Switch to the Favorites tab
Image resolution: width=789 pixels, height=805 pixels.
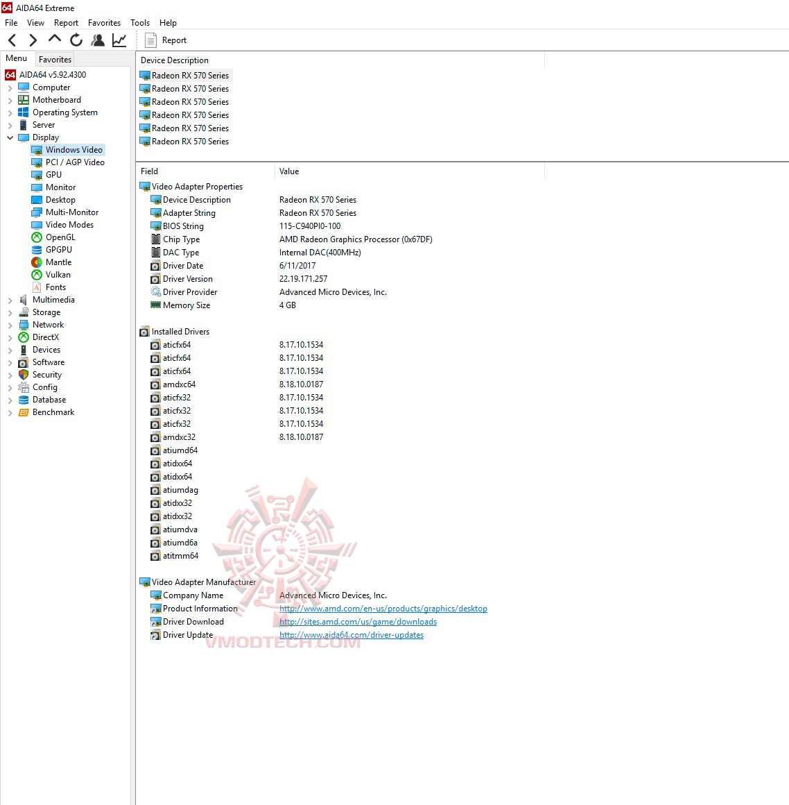[55, 59]
